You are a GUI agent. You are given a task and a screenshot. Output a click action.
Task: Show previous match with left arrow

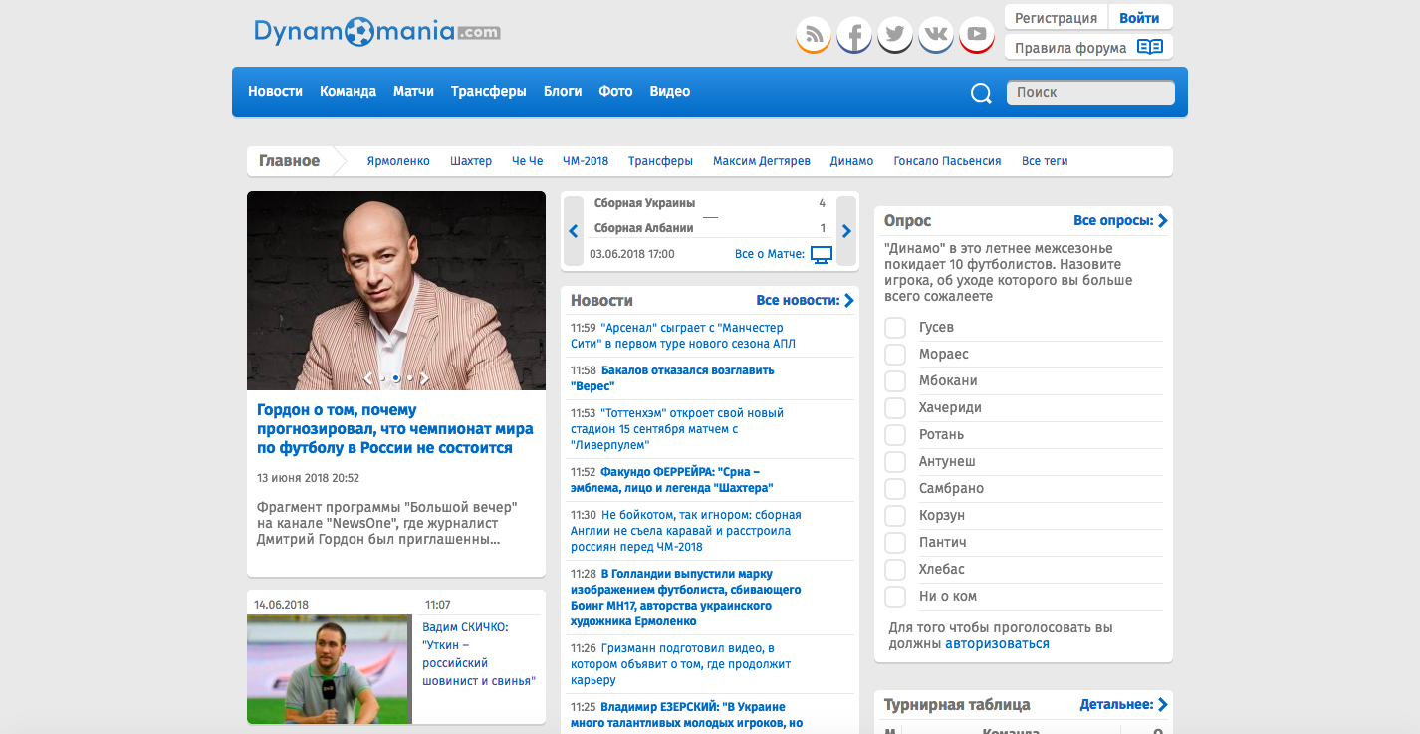(573, 231)
